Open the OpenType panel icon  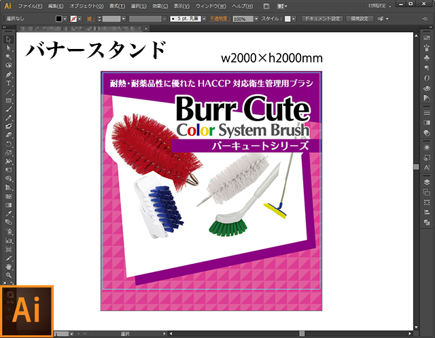[x=427, y=78]
